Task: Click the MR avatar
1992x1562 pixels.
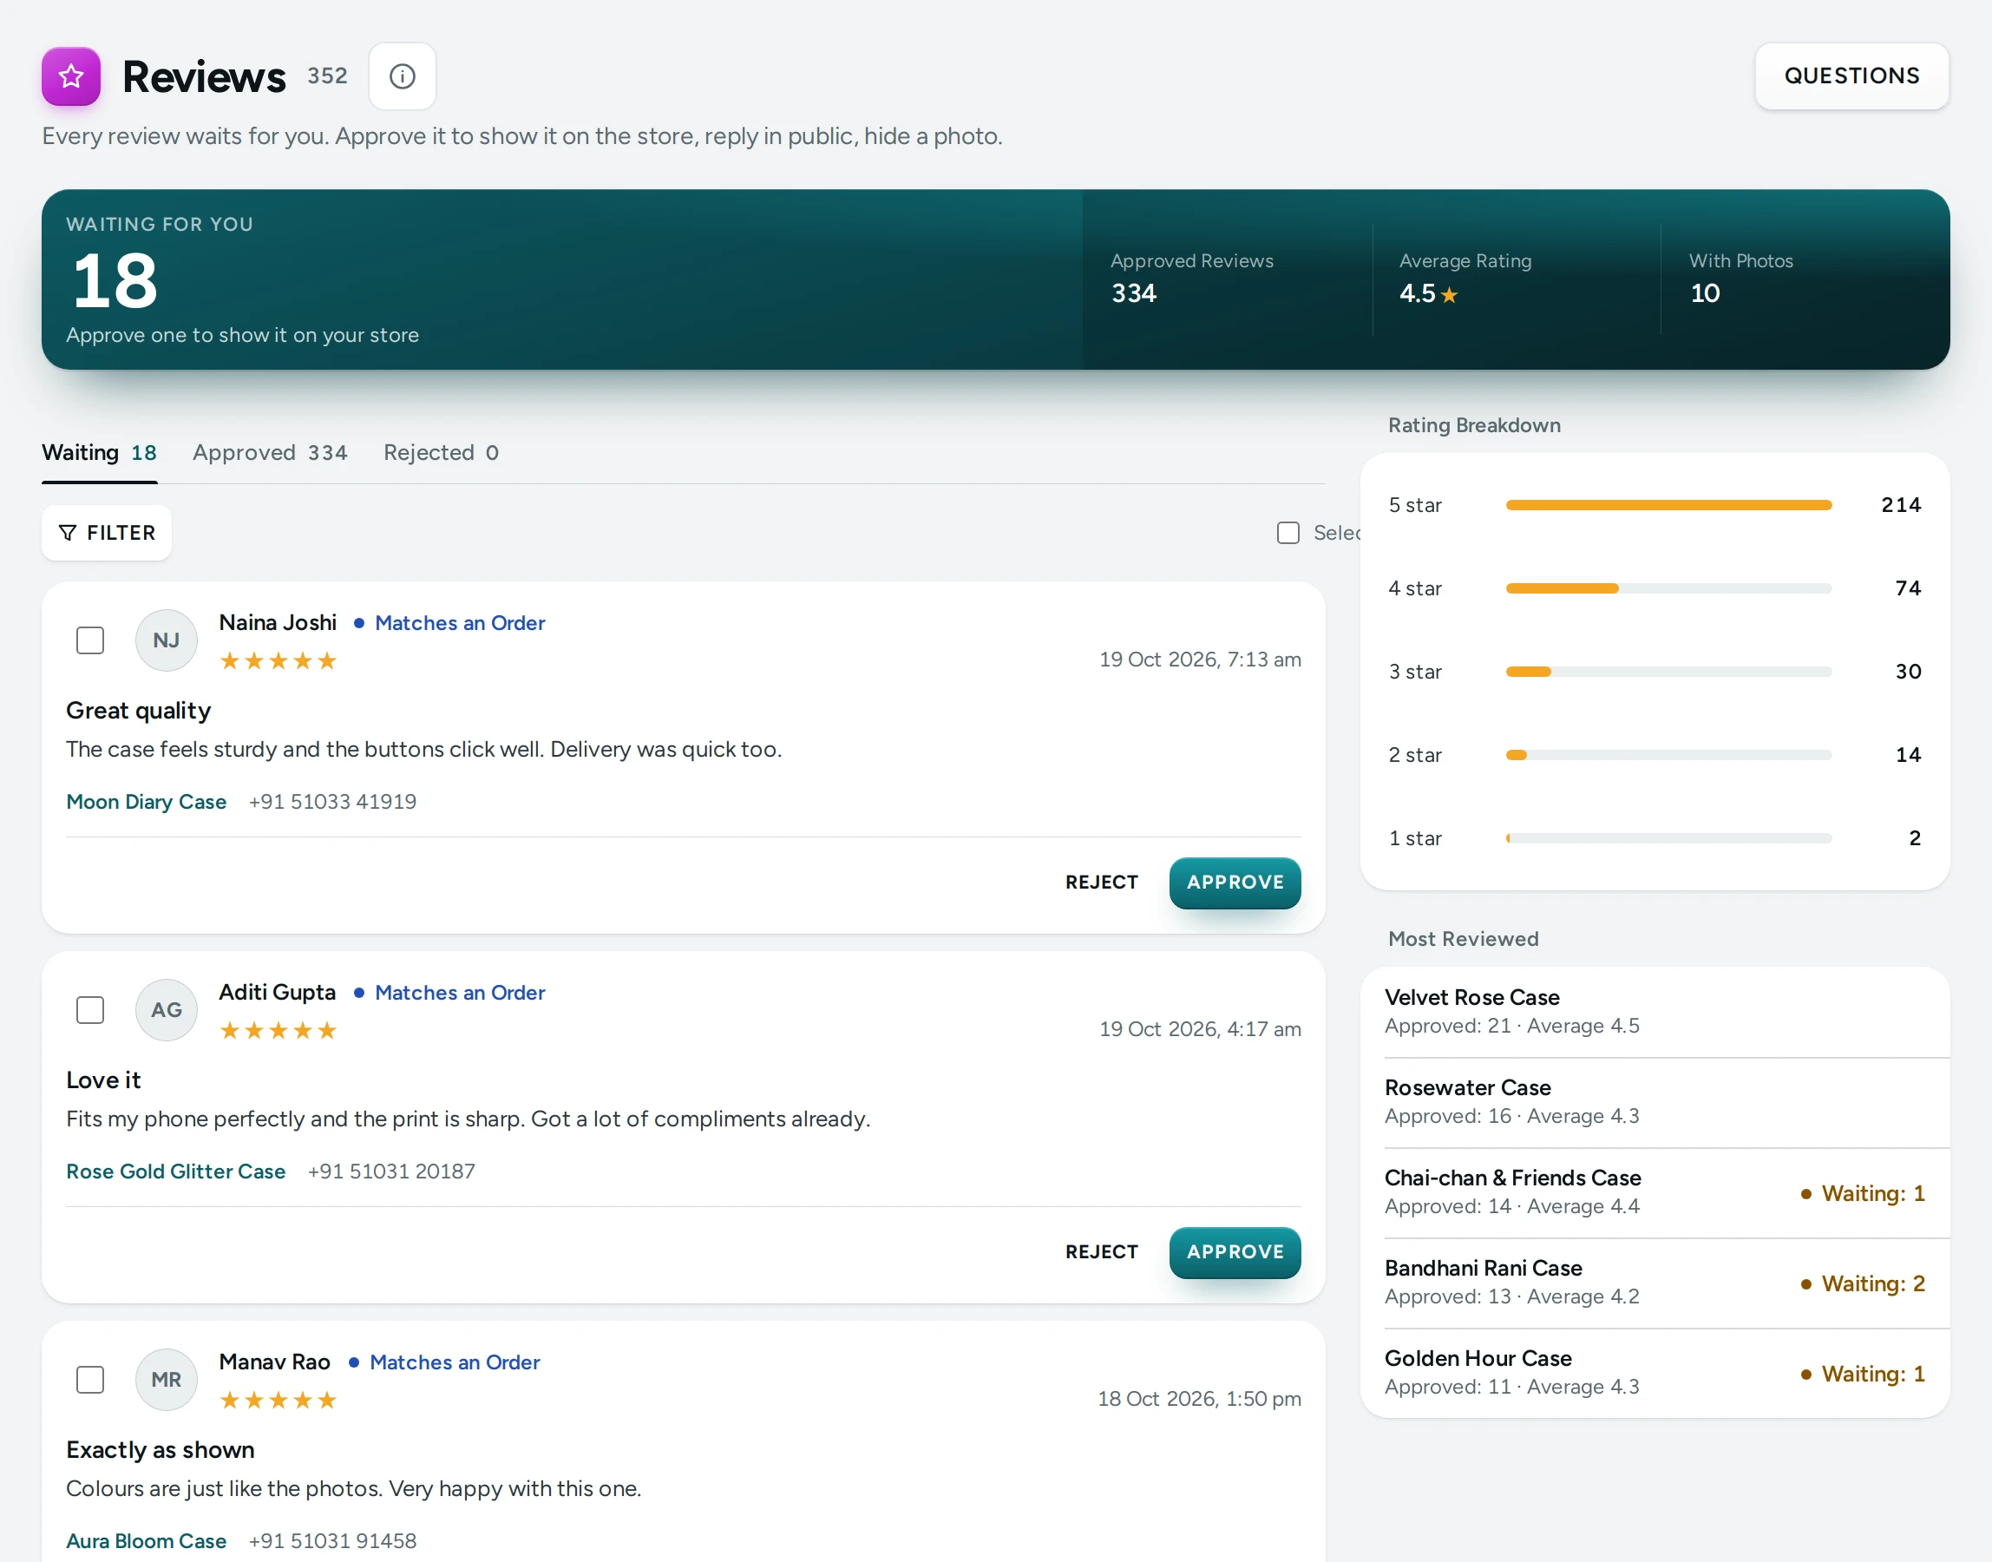Action: (167, 1379)
